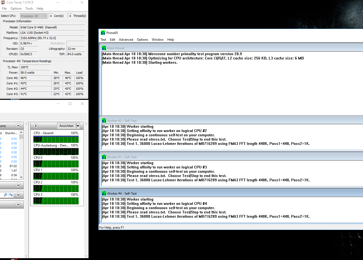This screenshot has height=260, width=363.
Task: Collapse the section with the up chevron
Action: click(x=18, y=126)
